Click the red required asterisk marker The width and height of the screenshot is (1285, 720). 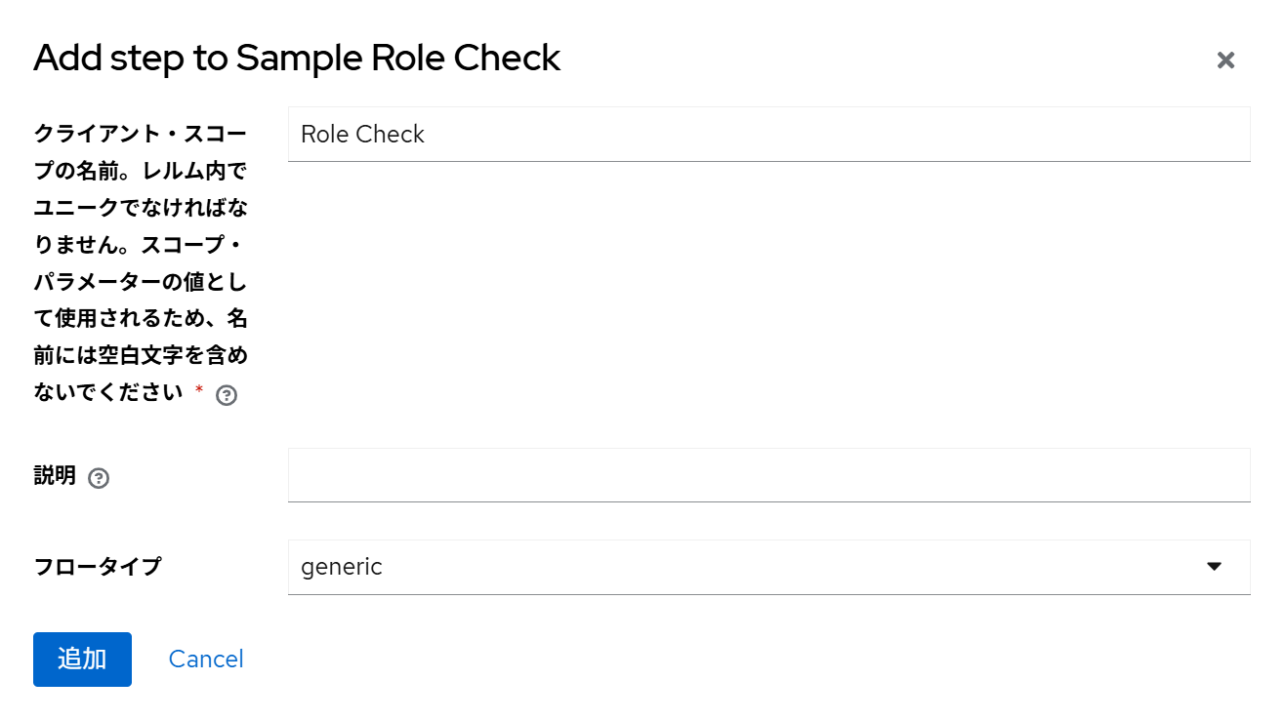199,391
